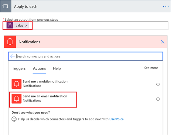The image size is (171, 135).
Task: Show info for email notification action
Action: pyautogui.click(x=158, y=99)
